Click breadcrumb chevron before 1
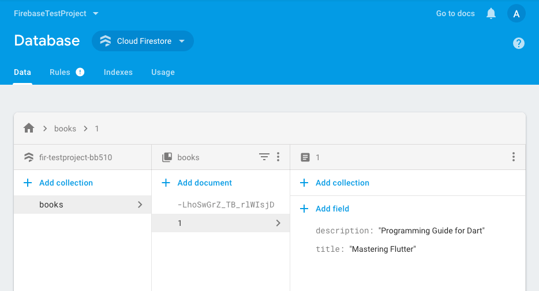The height and width of the screenshot is (291, 539). [x=85, y=129]
